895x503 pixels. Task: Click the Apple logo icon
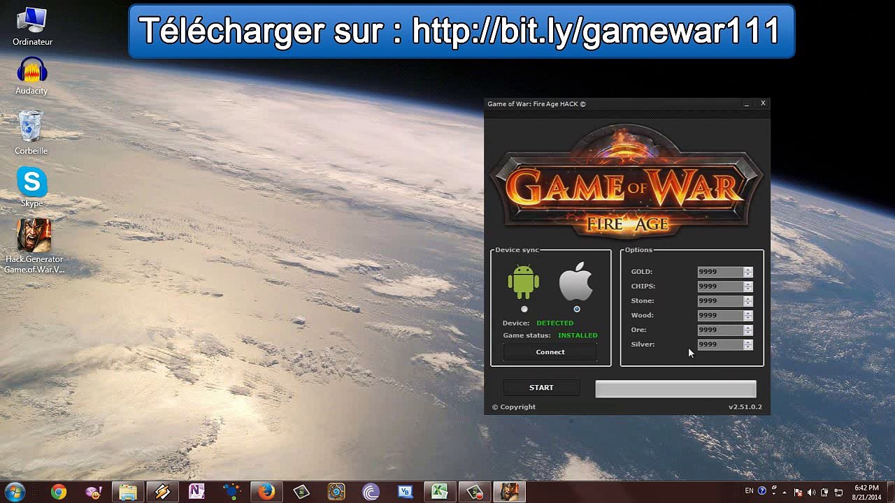point(576,282)
